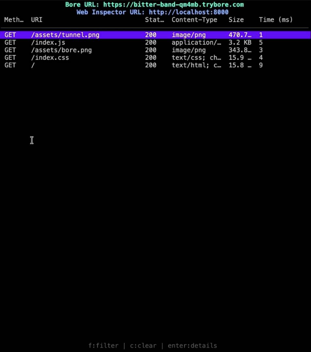Select the /assets/tunnel.png request row

(155, 35)
